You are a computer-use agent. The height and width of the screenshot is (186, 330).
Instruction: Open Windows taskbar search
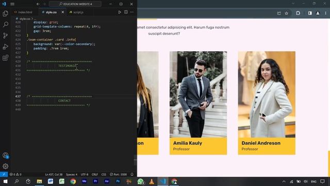point(16,181)
